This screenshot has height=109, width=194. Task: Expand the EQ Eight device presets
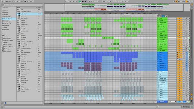pyautogui.click(x=18, y=35)
